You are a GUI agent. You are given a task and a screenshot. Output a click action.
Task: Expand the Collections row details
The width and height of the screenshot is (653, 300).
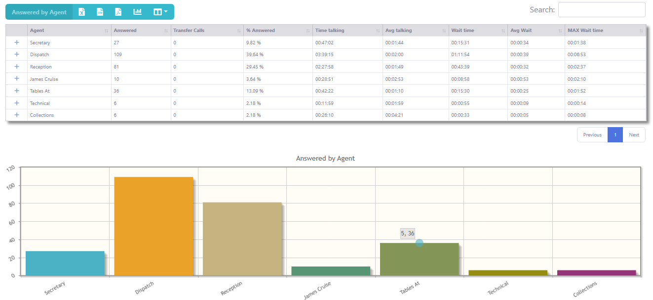tap(17, 115)
